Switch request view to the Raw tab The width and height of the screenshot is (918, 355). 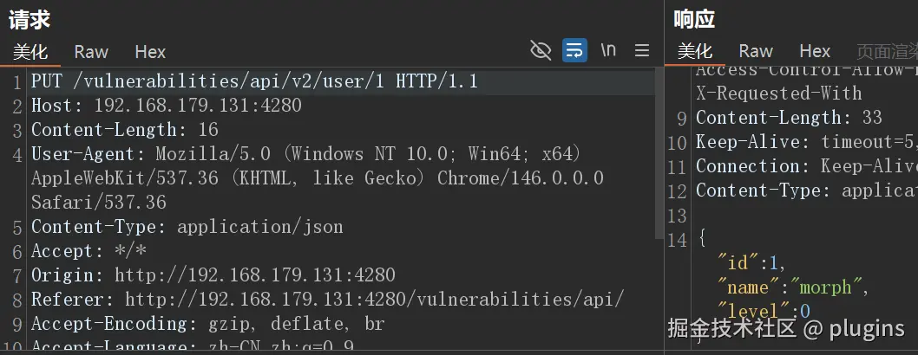click(x=91, y=52)
